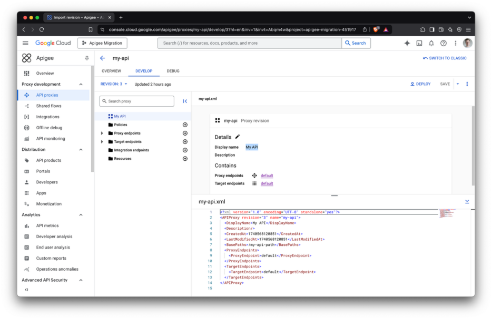Screen dimensions: 492x319
Task: Add a new policy with plus icon
Action: coord(185,125)
